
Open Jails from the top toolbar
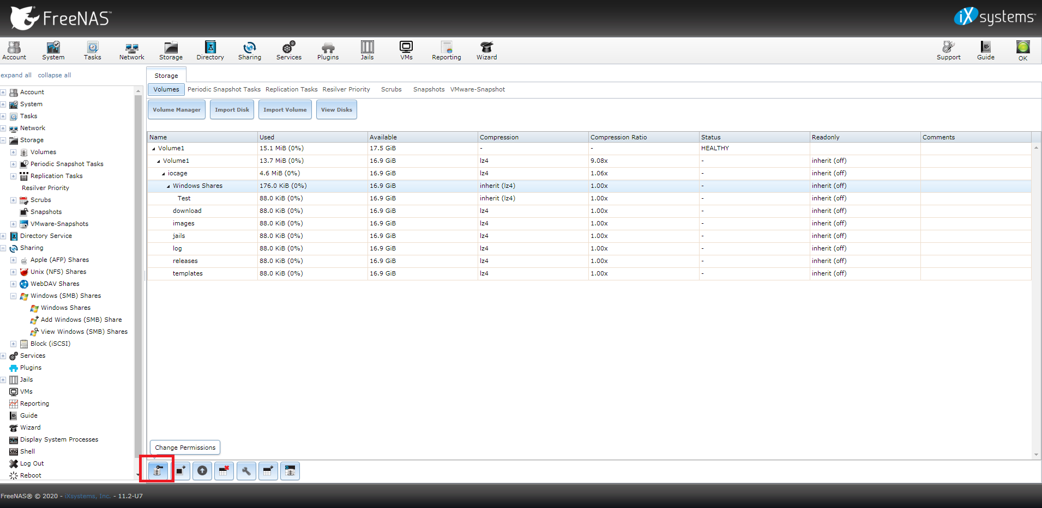pos(368,50)
